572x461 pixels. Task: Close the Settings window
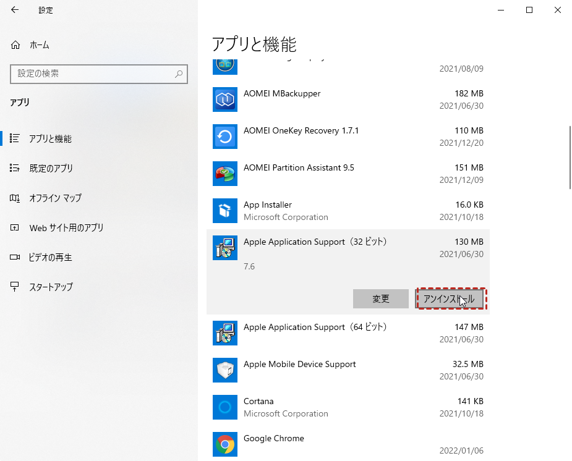tap(558, 11)
